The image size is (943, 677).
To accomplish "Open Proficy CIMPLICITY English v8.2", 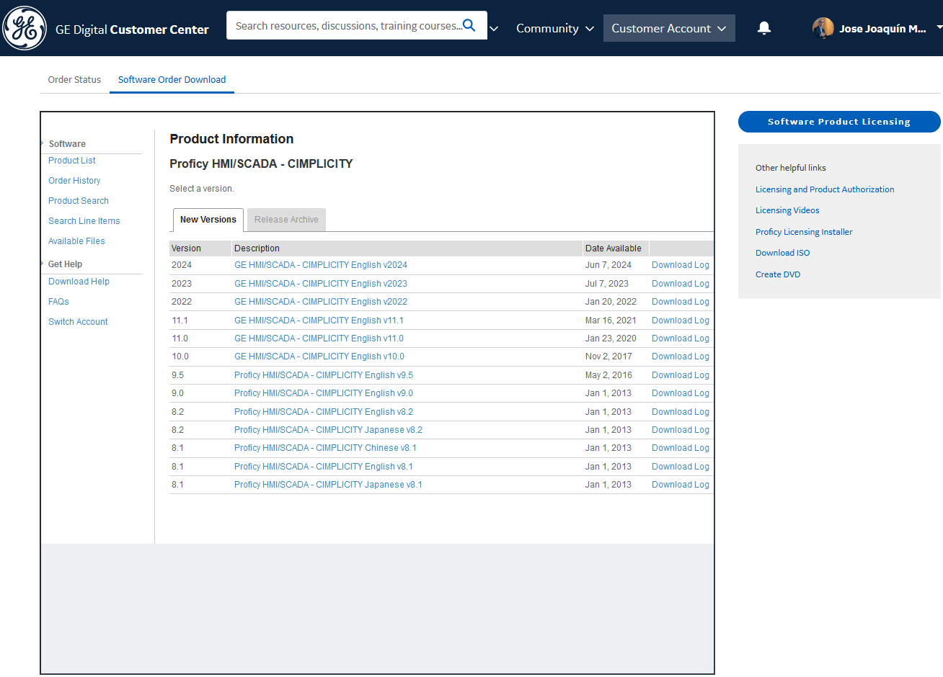I will tap(324, 412).
